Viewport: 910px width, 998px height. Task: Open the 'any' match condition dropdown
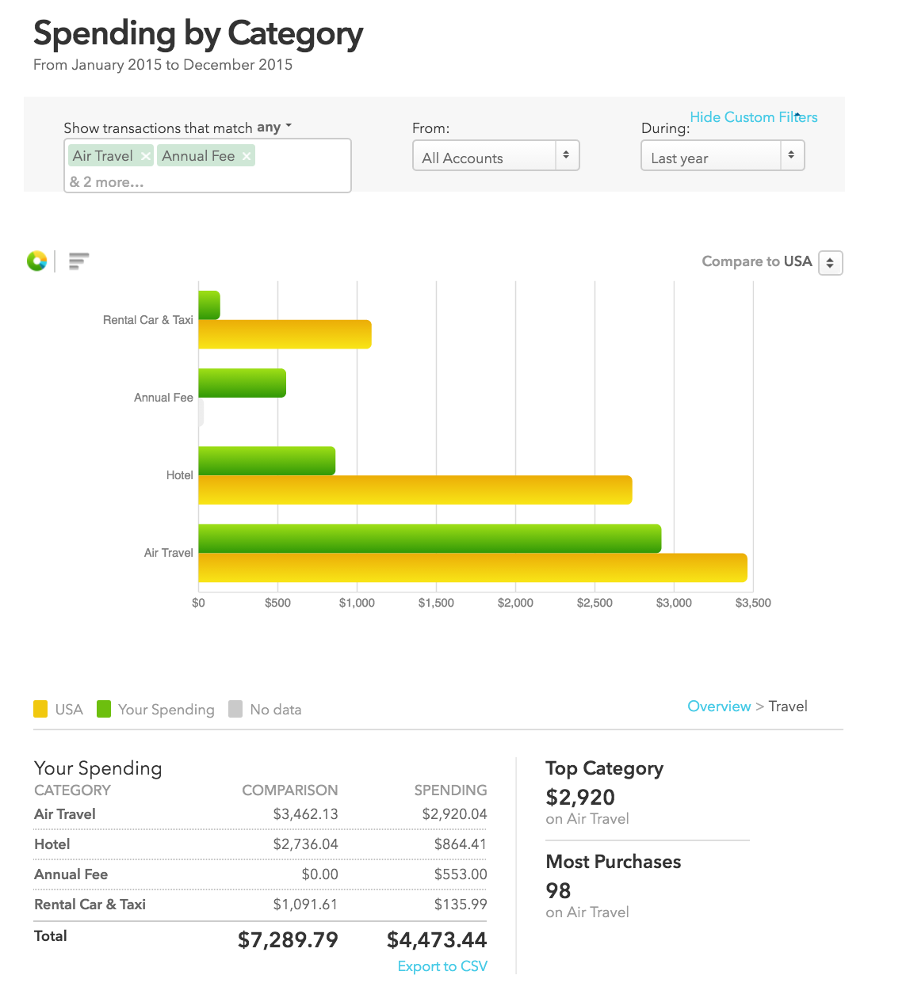pyautogui.click(x=273, y=128)
